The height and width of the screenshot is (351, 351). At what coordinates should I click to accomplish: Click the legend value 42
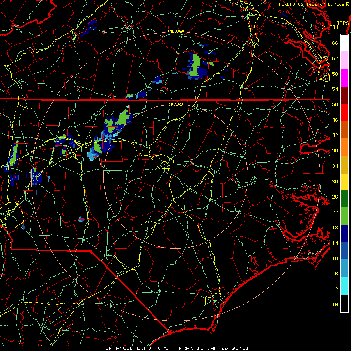(335, 135)
